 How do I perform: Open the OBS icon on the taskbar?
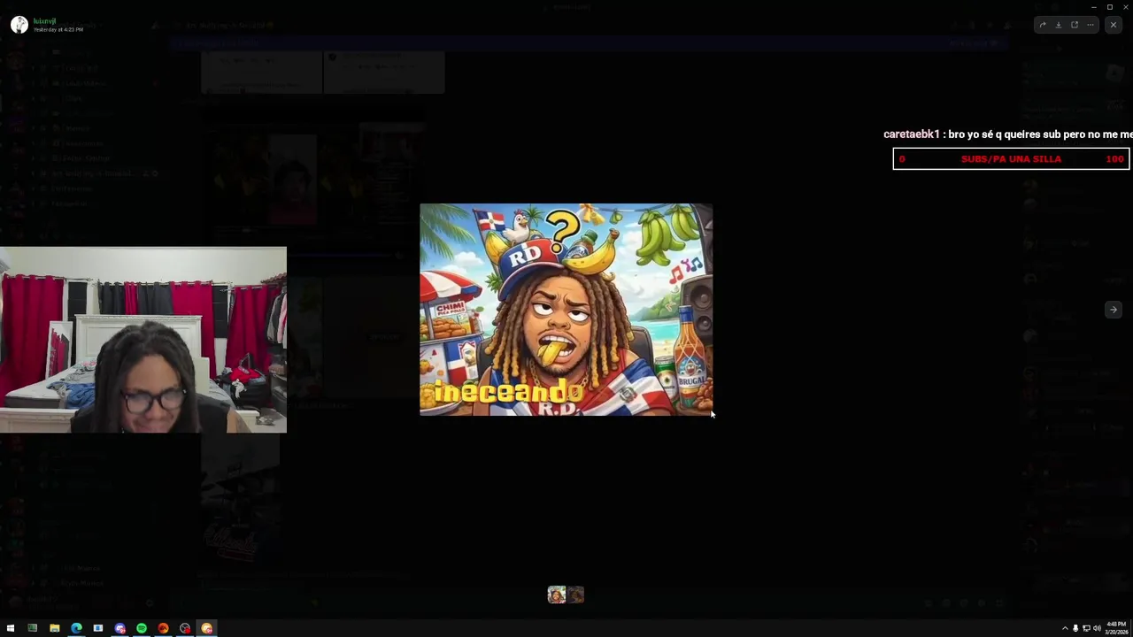[185, 628]
